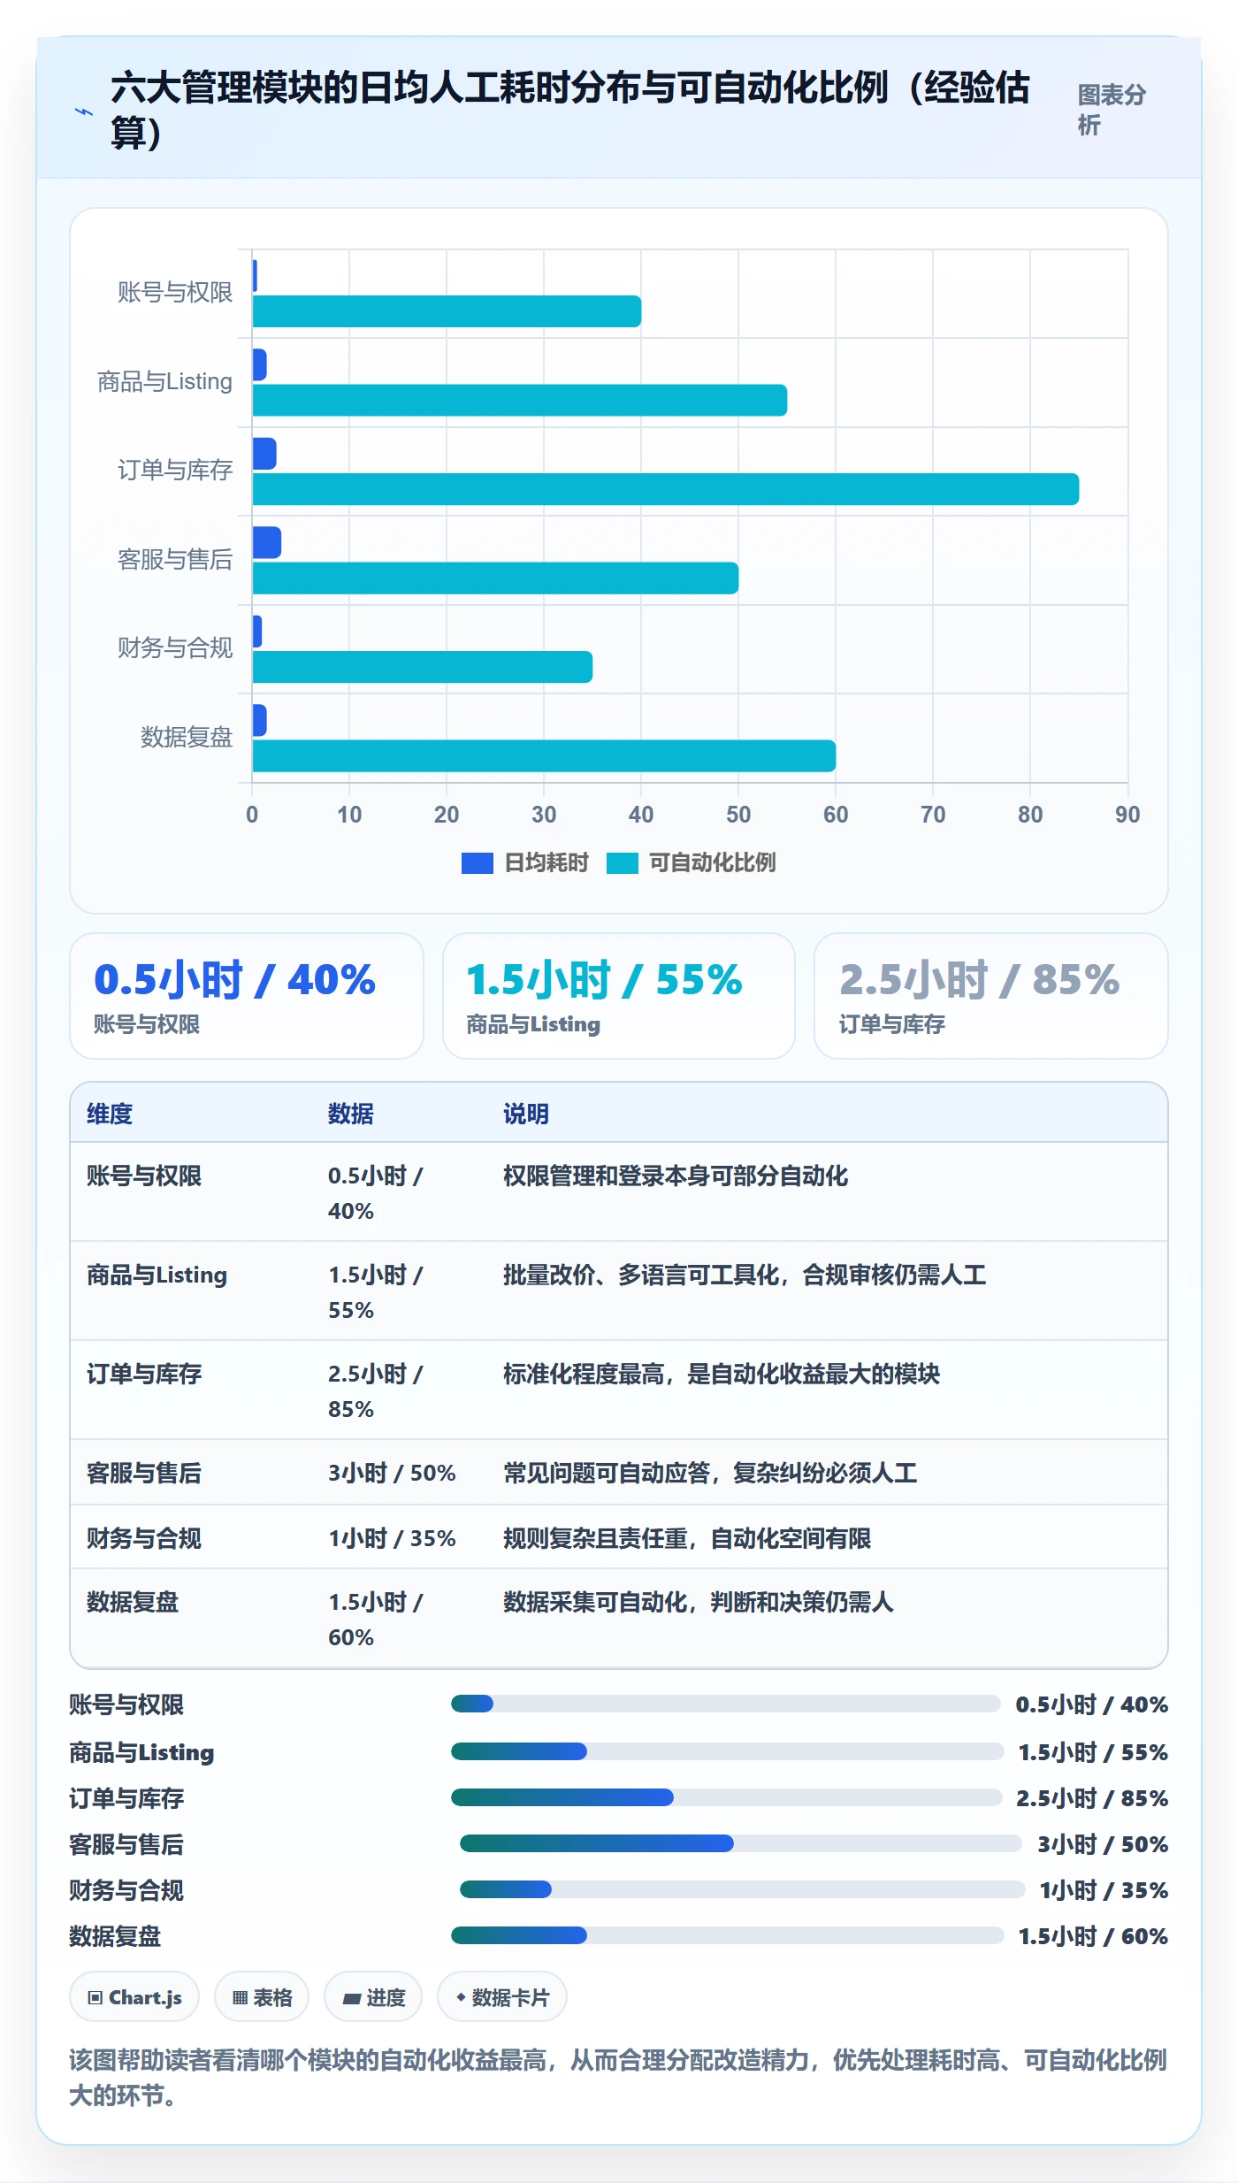Screen dimensions: 1238x2183
Task: Click description 规则复杂且责任重，自动化空间有限
Action: tap(687, 1538)
